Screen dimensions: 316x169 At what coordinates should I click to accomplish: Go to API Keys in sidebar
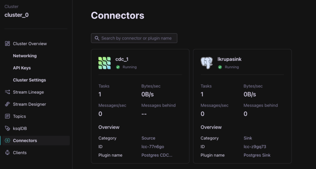(22, 68)
